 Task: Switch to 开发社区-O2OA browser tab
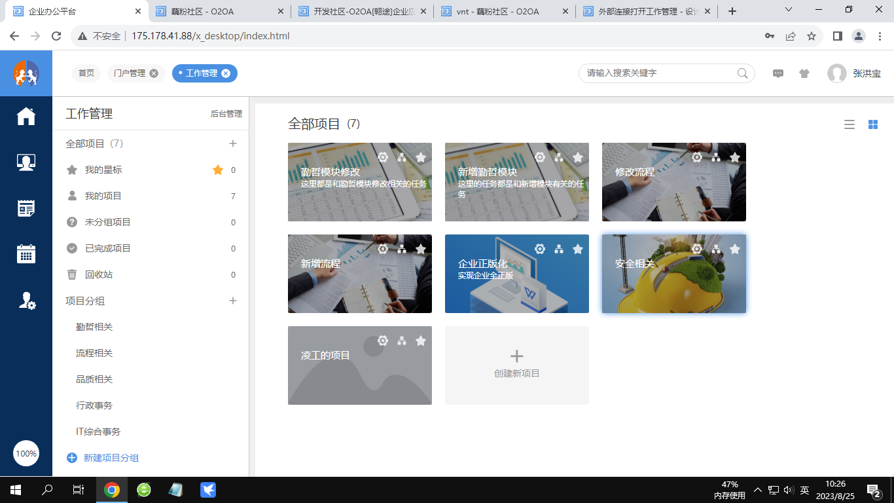363,11
